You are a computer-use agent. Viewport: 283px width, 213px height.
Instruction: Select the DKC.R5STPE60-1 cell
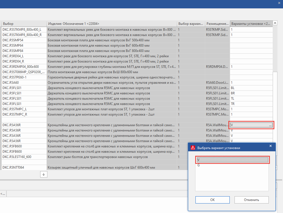24,77
